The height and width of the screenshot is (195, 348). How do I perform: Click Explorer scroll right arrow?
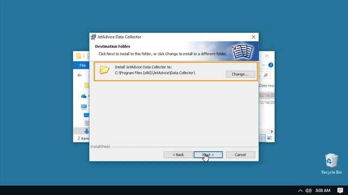(272, 132)
